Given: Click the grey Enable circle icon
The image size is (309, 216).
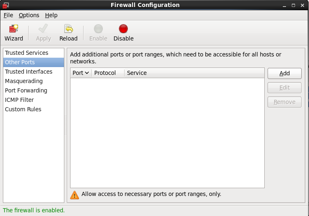Looking at the screenshot, I should tap(98, 29).
